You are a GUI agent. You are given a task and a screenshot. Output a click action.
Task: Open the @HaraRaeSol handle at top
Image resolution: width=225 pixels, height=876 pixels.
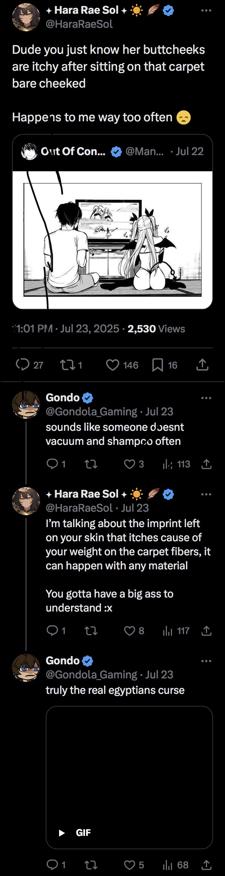79,24
